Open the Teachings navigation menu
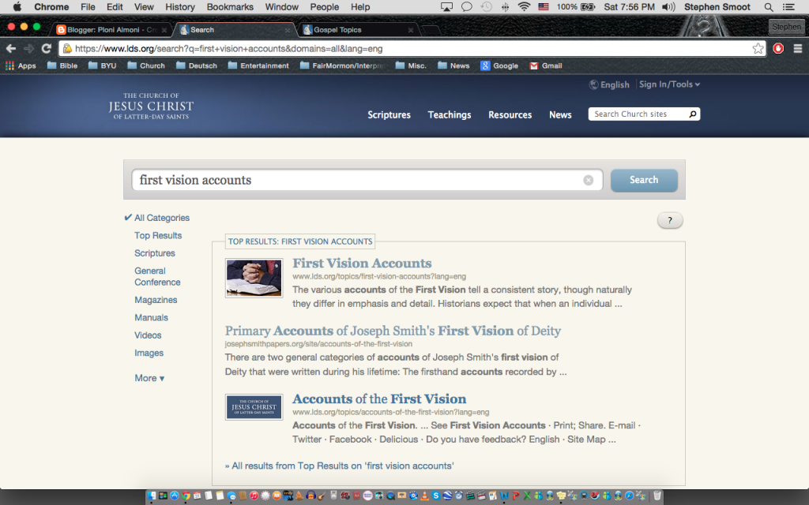This screenshot has width=809, height=505. (x=450, y=114)
